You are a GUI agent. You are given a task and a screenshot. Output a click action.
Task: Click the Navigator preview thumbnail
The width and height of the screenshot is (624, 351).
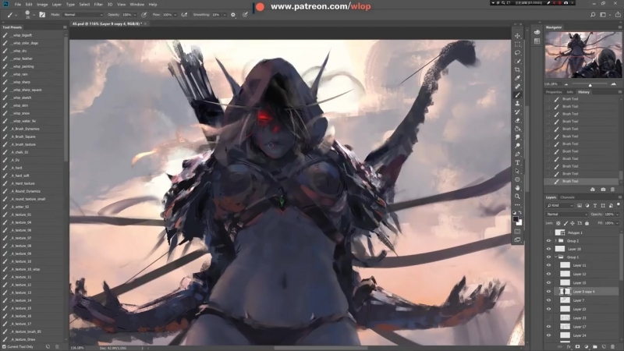pos(583,55)
